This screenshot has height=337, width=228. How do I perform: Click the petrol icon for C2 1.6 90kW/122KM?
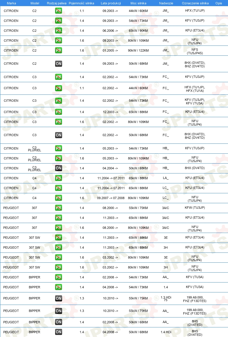coord(58,50)
